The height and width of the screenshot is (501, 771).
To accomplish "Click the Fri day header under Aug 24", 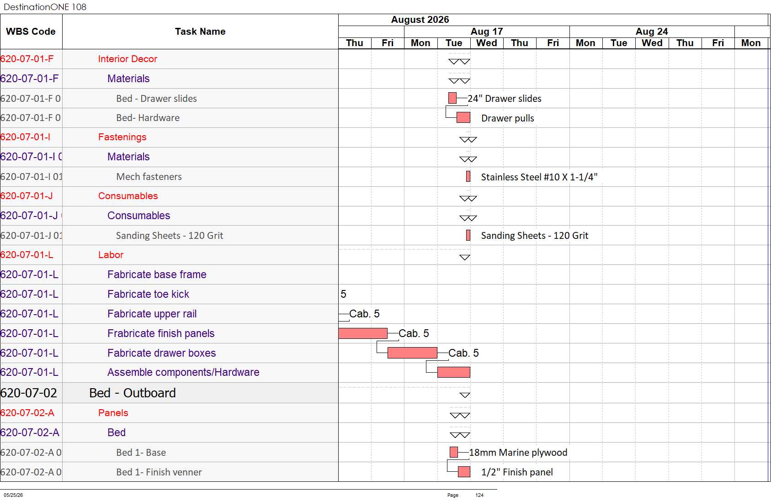I will tap(718, 43).
